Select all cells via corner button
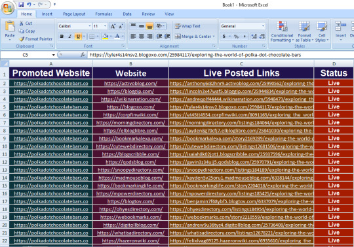 click(x=5, y=63)
